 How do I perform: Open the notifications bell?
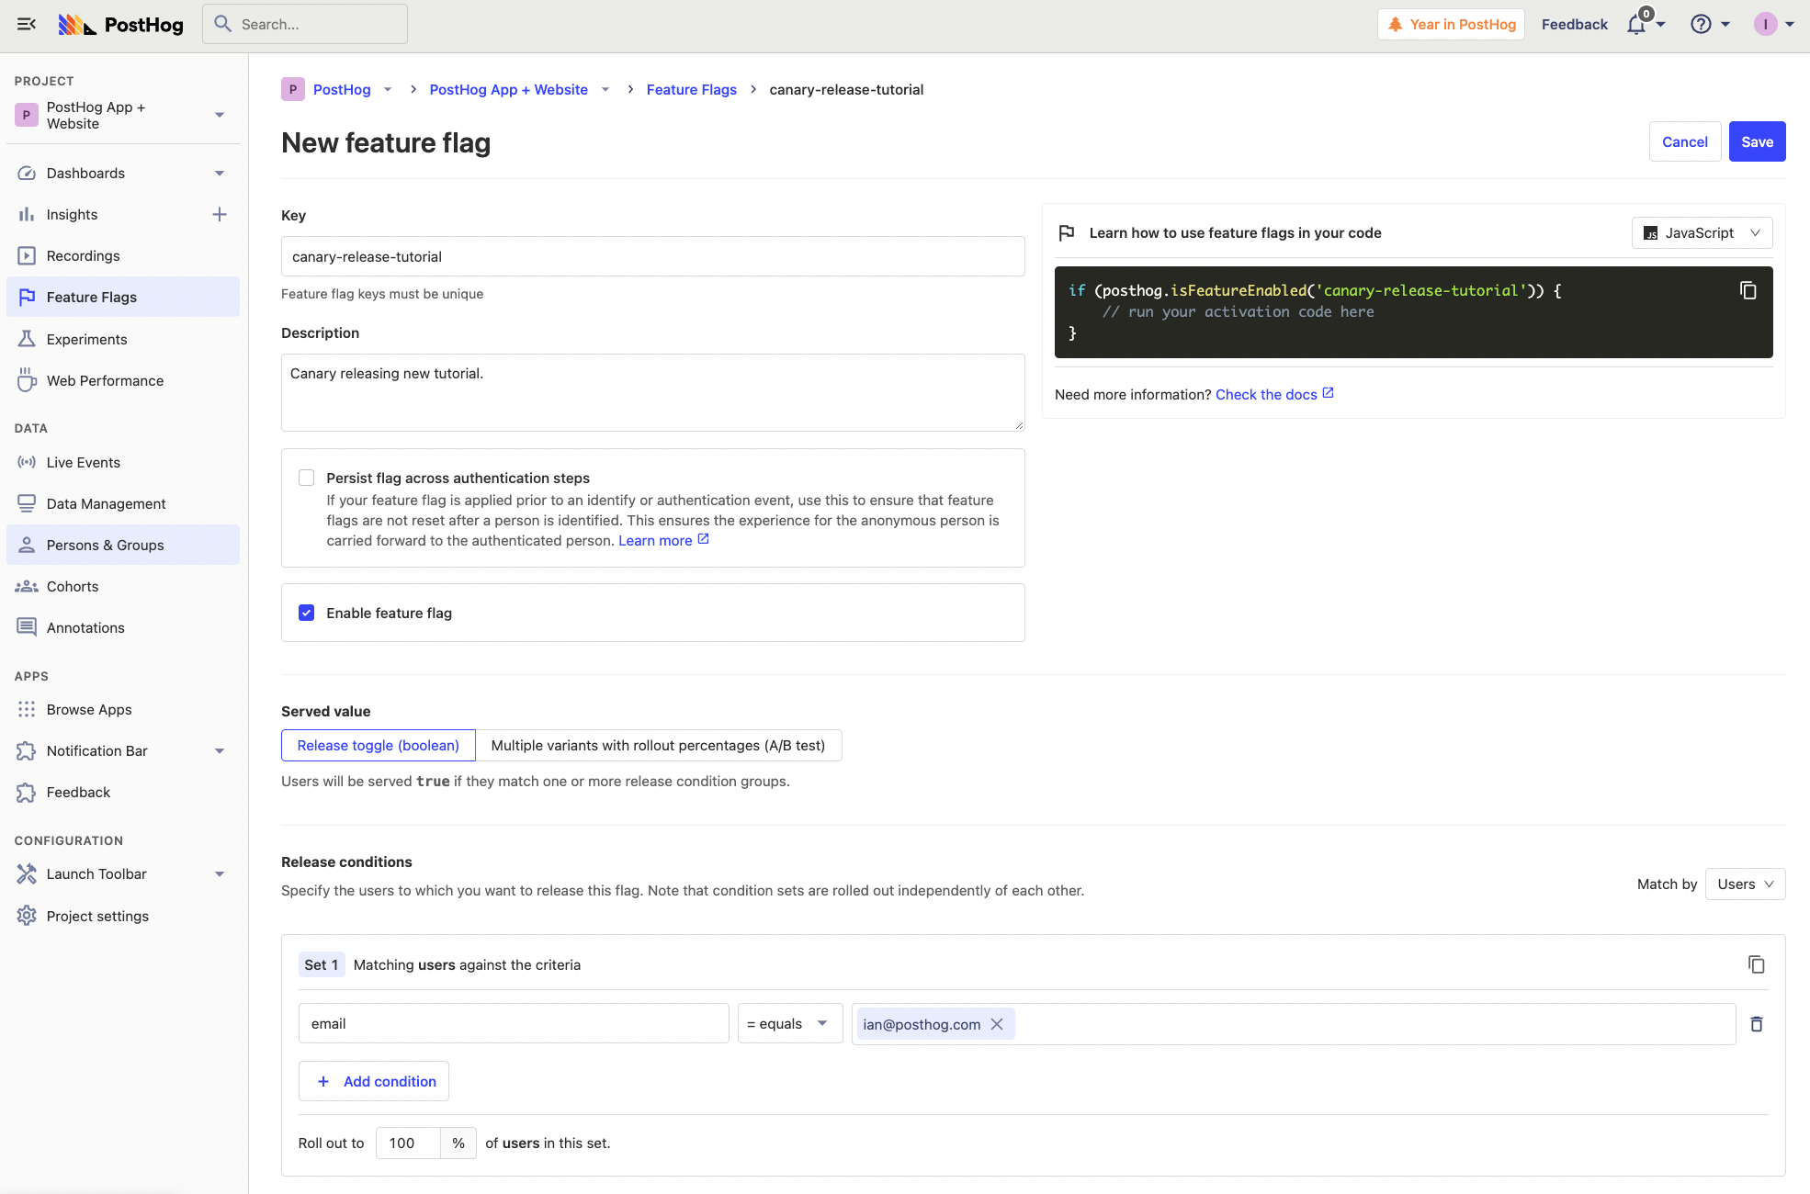(x=1636, y=25)
